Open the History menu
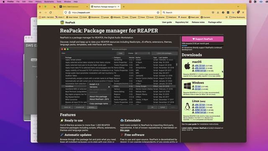The image size is (268, 151). pyautogui.click(x=39, y=2)
